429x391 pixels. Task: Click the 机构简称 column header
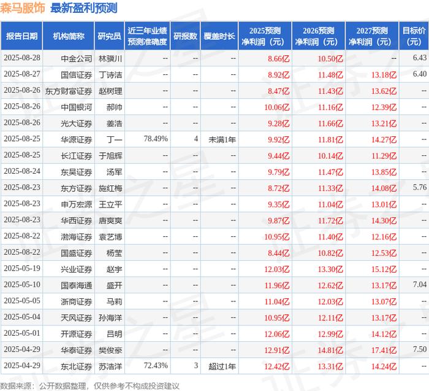pyautogui.click(x=69, y=36)
